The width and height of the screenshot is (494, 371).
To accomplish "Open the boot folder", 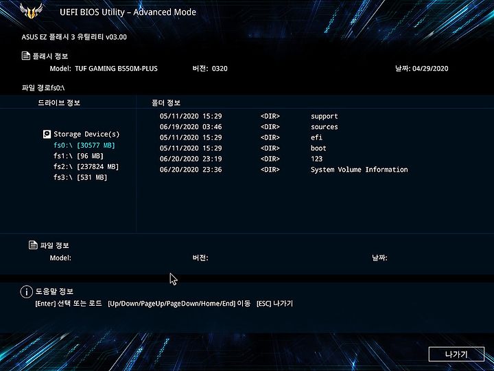I will click(318, 148).
